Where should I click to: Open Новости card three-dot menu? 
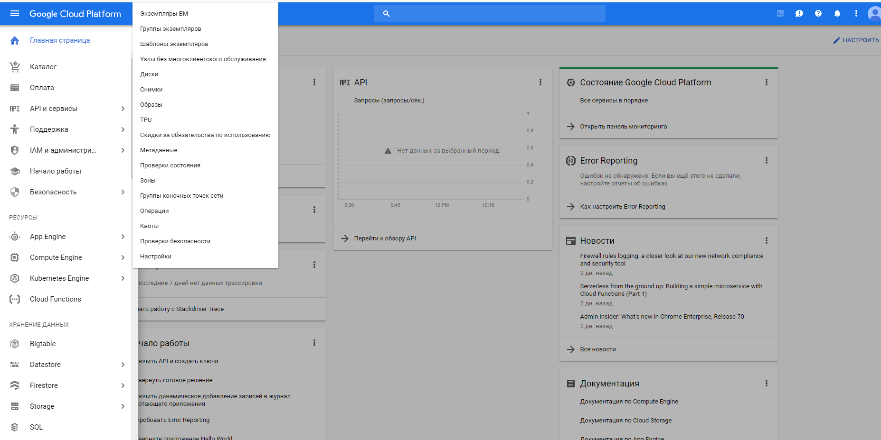pyautogui.click(x=766, y=240)
